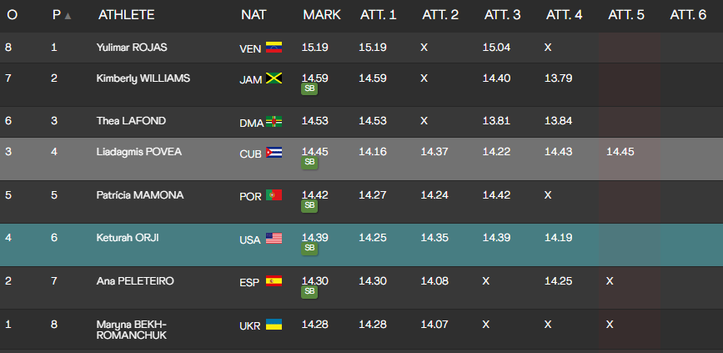The height and width of the screenshot is (353, 723).
Task: Toggle the sort arrow beside the P column
Action: [x=68, y=16]
